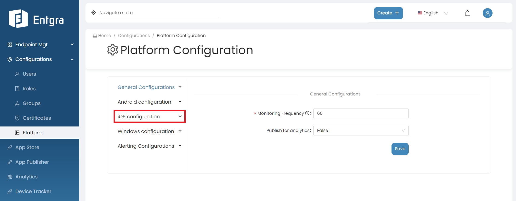Open the App Publisher menu item

40,162
